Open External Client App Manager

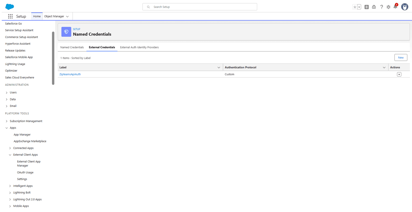tap(29, 164)
